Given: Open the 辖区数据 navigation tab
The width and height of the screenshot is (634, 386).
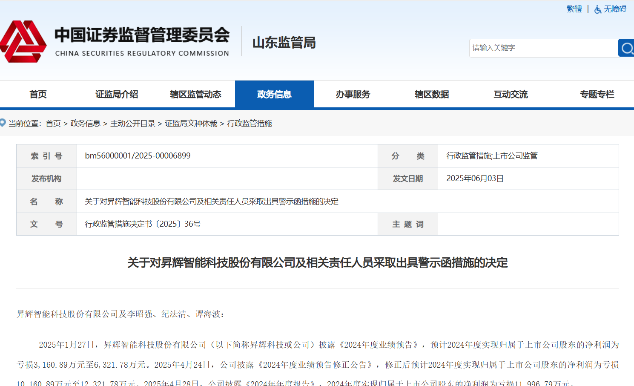Looking at the screenshot, I should [432, 94].
